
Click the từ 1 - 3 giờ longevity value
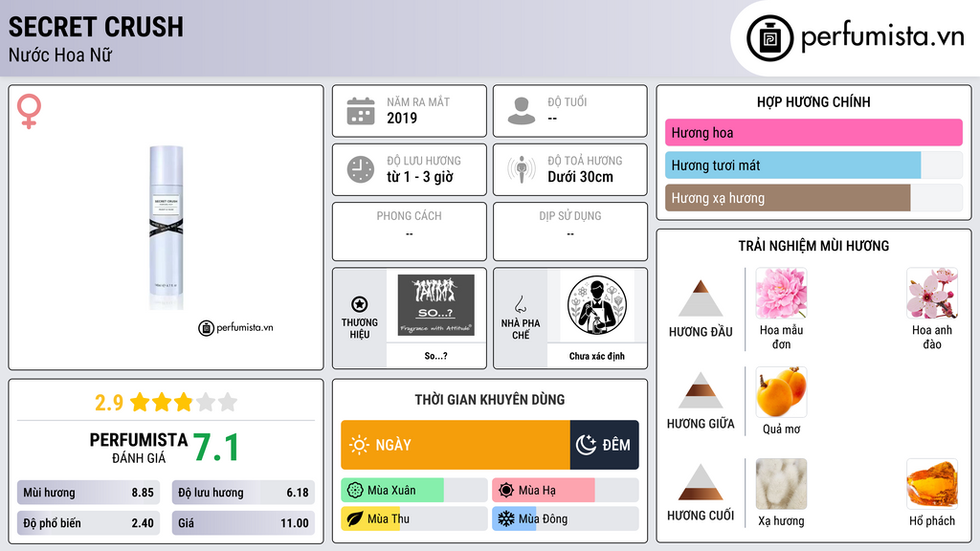pyautogui.click(x=419, y=177)
